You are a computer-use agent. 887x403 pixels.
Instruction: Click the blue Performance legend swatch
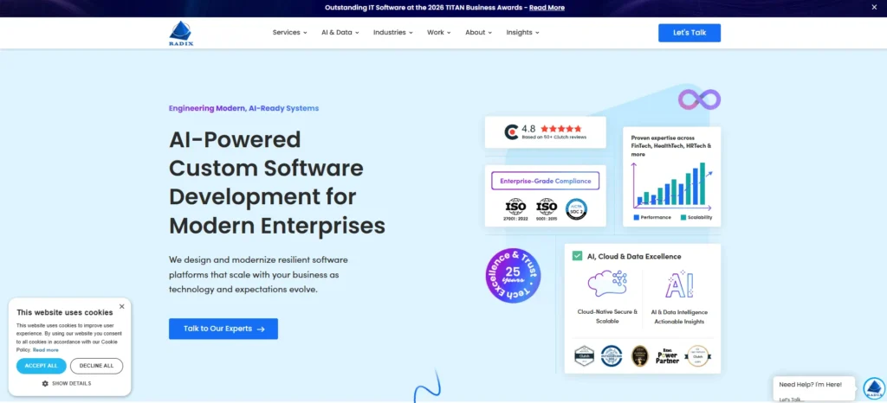637,217
